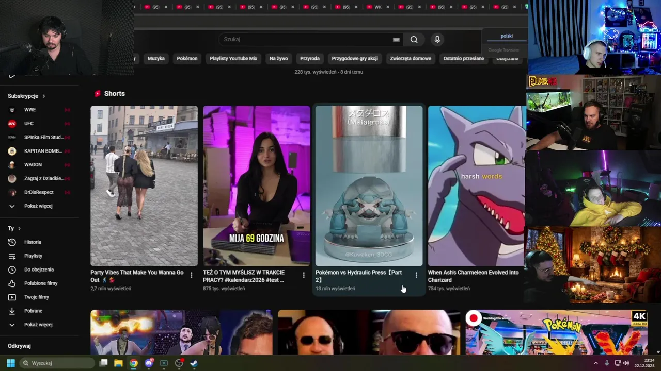Open options menu for TEŻ O TYM MYŚLISZ short
This screenshot has height=371, width=661.
[x=304, y=275]
